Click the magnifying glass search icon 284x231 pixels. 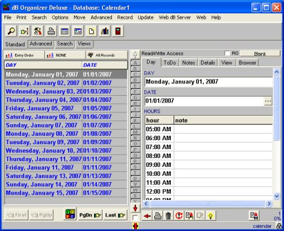pyautogui.click(x=11, y=31)
